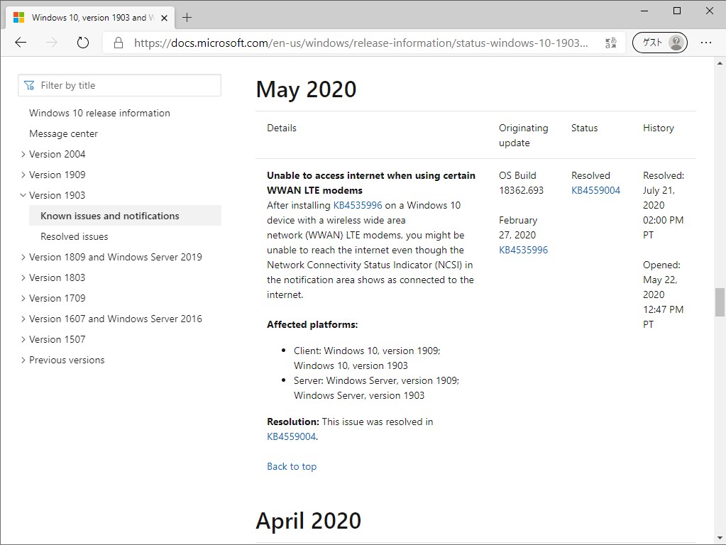Open Message center sidebar item
Viewport: 726px width, 545px height.
pos(63,133)
